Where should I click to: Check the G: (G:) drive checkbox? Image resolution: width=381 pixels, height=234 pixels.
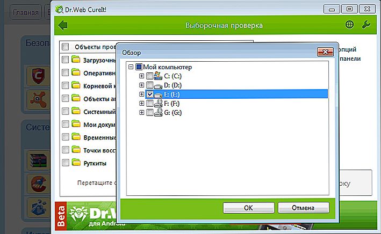click(150, 112)
